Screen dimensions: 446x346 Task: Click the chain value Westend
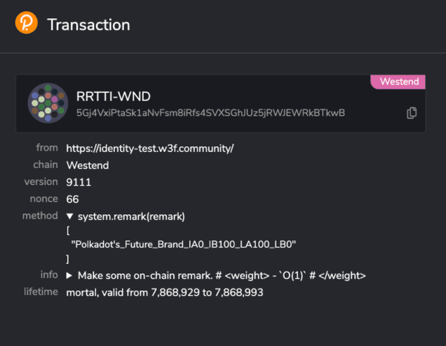coord(89,165)
